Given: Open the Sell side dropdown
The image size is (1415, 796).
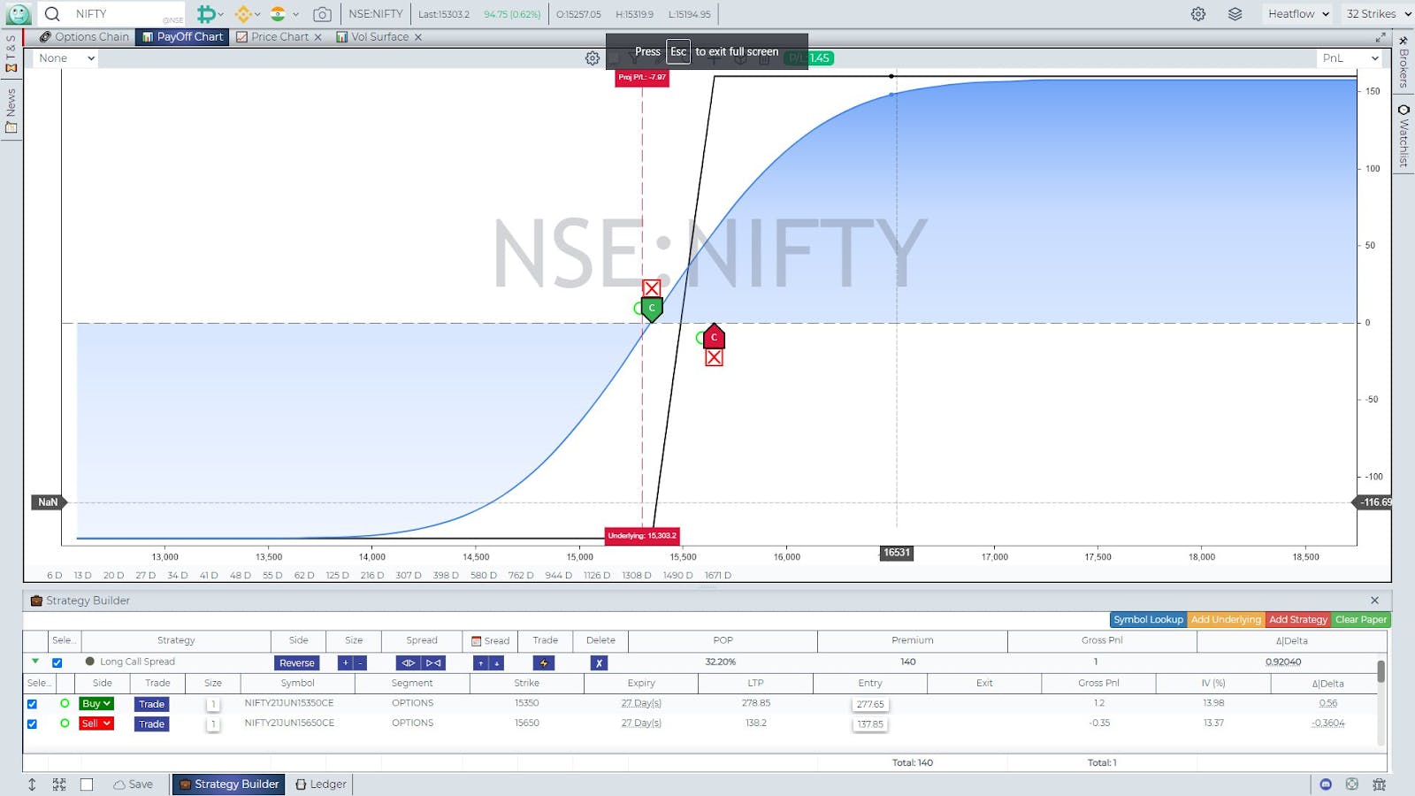Looking at the screenshot, I should (96, 723).
